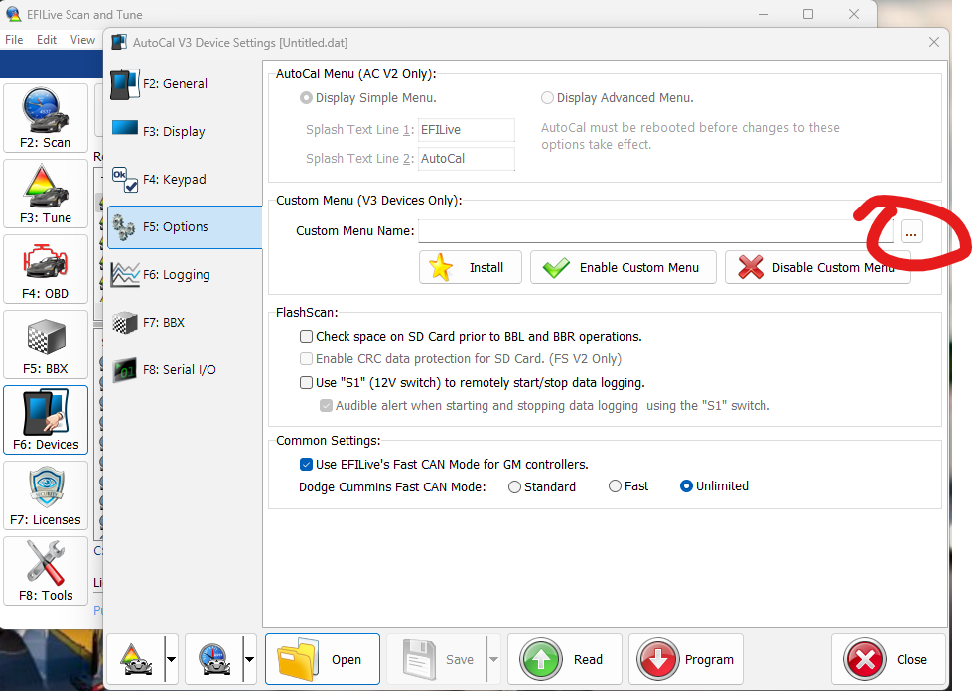Click the Install button with star
973x691 pixels.
tap(471, 267)
